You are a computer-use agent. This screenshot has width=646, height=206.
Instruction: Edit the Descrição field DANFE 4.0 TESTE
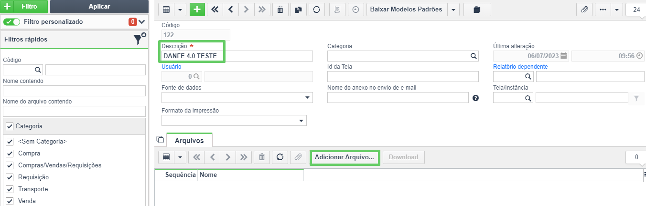tap(237, 56)
